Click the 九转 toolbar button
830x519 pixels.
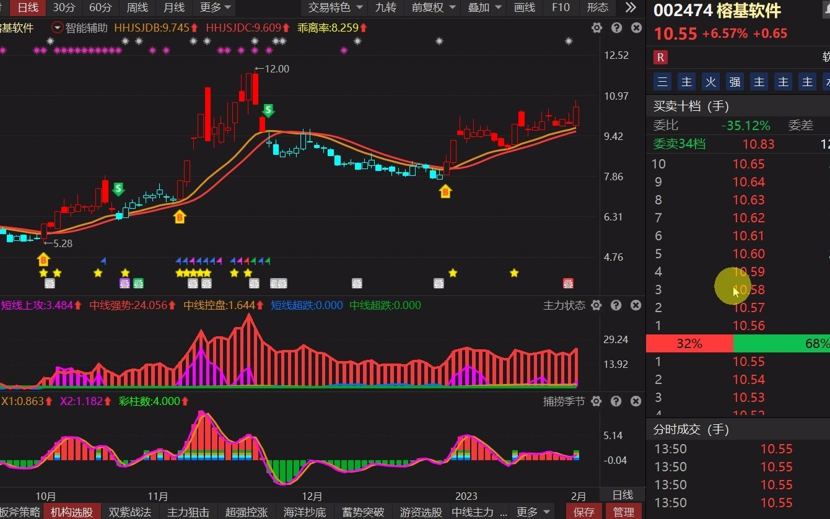[386, 7]
